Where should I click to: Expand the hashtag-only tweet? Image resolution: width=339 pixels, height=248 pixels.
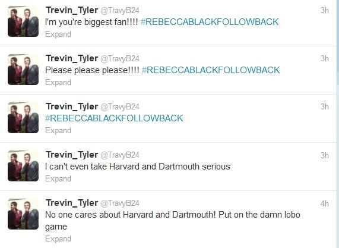pos(58,131)
